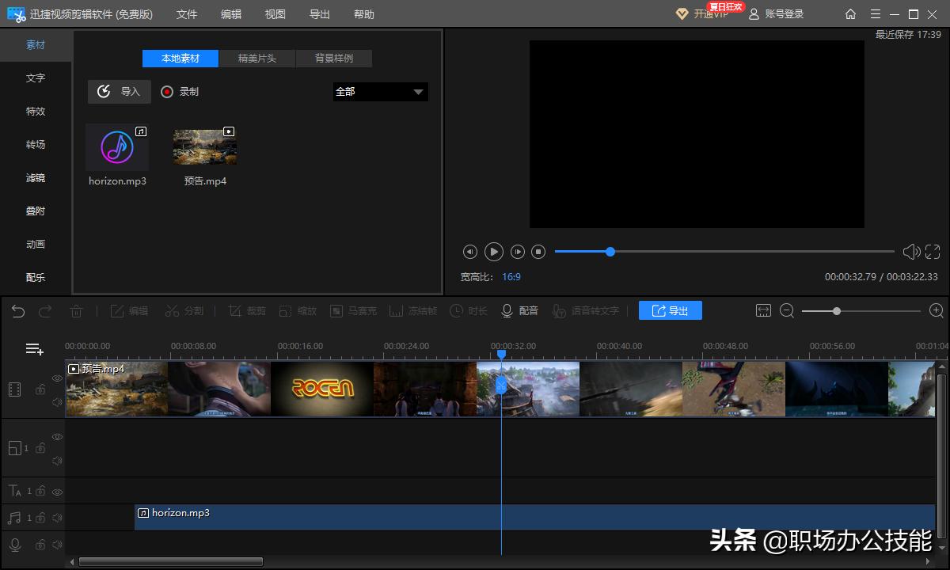Viewport: 950px width, 570px height.
Task: Open the 帮助 menu
Action: pos(363,13)
